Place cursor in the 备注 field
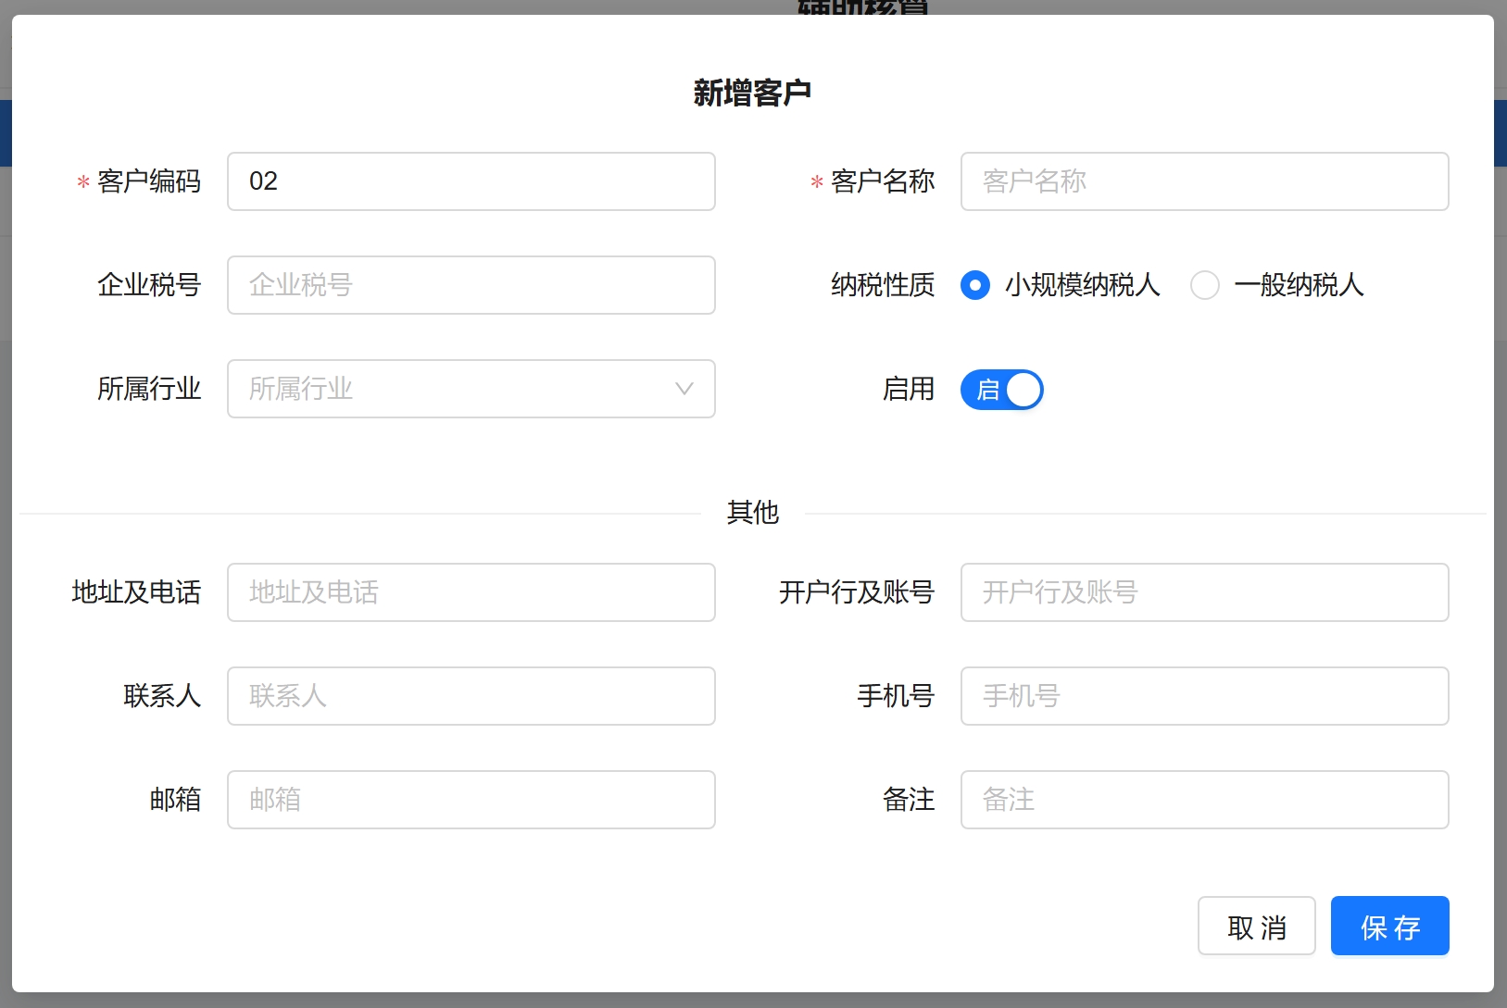Image resolution: width=1507 pixels, height=1008 pixels. pos(1204,800)
